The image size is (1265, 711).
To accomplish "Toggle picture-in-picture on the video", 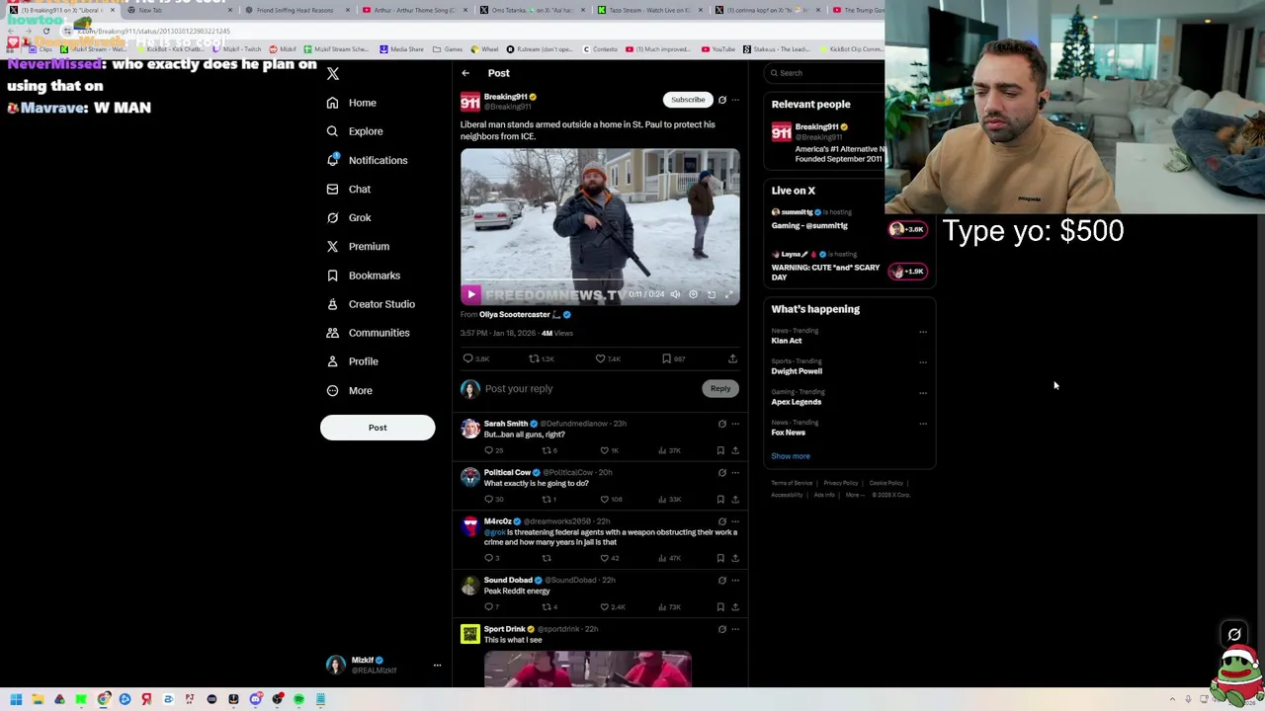I will click(711, 294).
